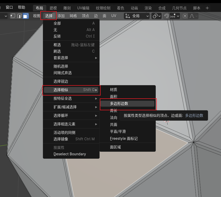
Task: Switch to the 着色 workspace tab
Action: (x=120, y=8)
